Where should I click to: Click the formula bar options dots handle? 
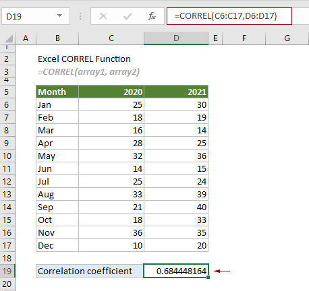[80, 16]
